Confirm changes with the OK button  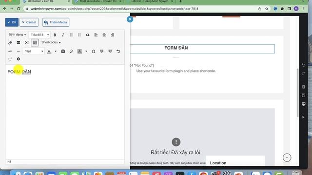point(12,22)
